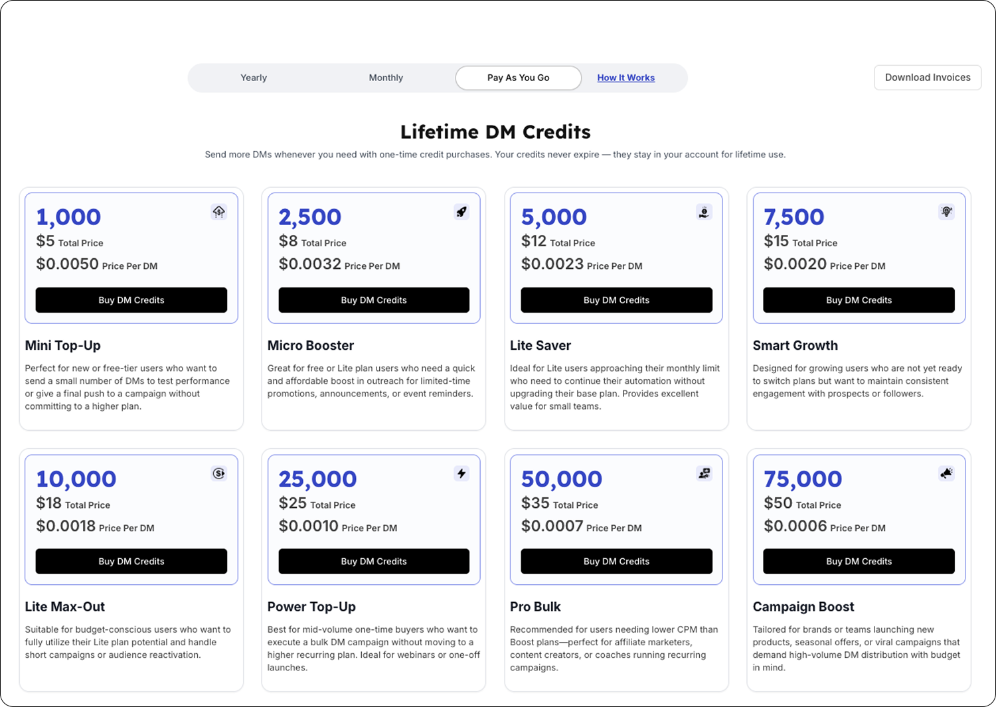The height and width of the screenshot is (707, 996).
Task: Buy DM Credits for the 7,500 pack
Action: [x=859, y=300]
